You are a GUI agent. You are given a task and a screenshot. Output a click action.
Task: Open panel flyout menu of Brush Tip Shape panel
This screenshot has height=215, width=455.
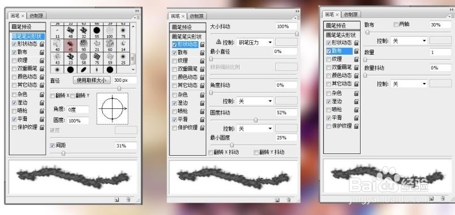click(x=137, y=17)
